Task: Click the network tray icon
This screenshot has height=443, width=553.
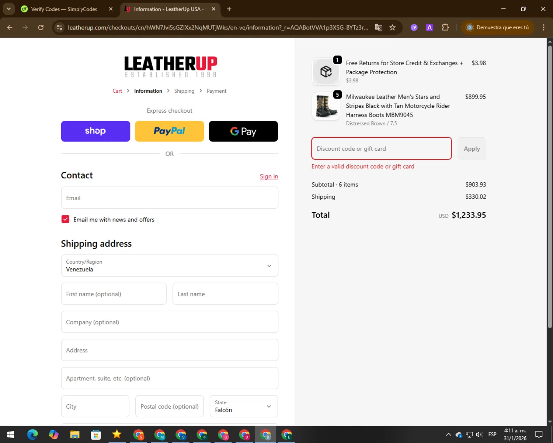Action: tap(469, 435)
